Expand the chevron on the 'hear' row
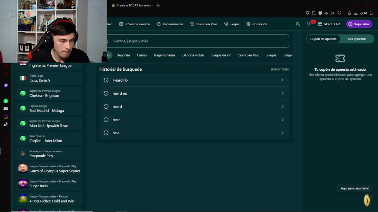Image resolution: width=378 pixels, height=212 pixels. [282, 120]
